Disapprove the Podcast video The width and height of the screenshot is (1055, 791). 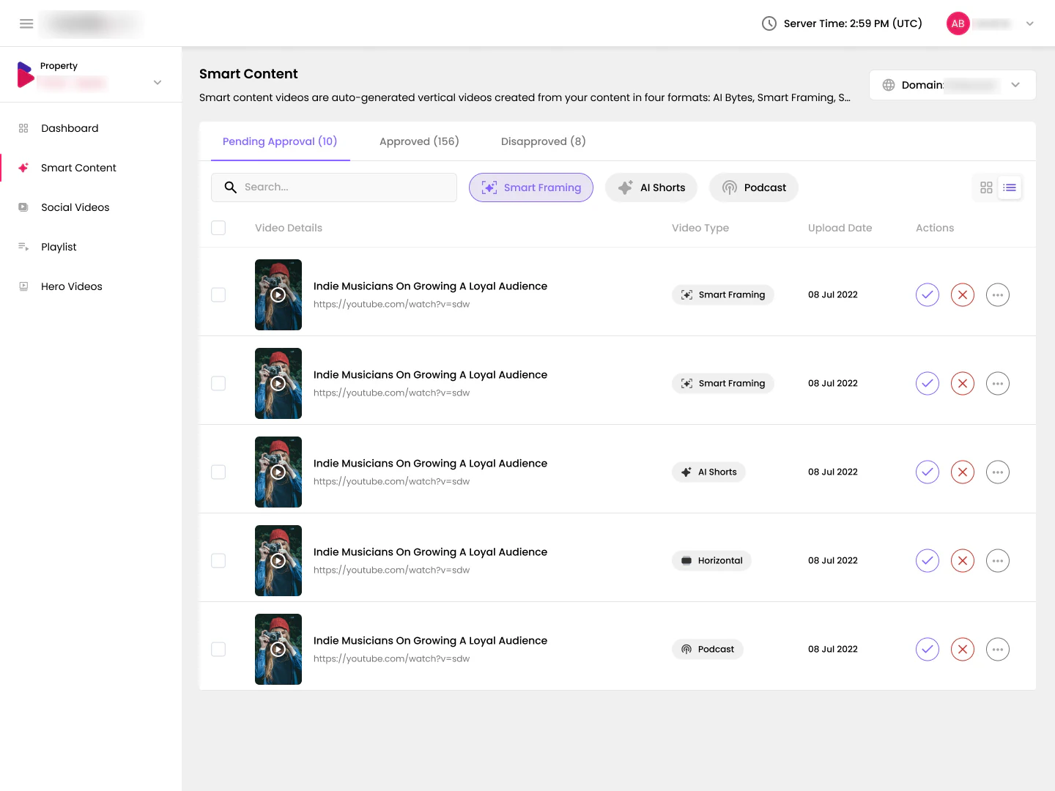pos(963,649)
